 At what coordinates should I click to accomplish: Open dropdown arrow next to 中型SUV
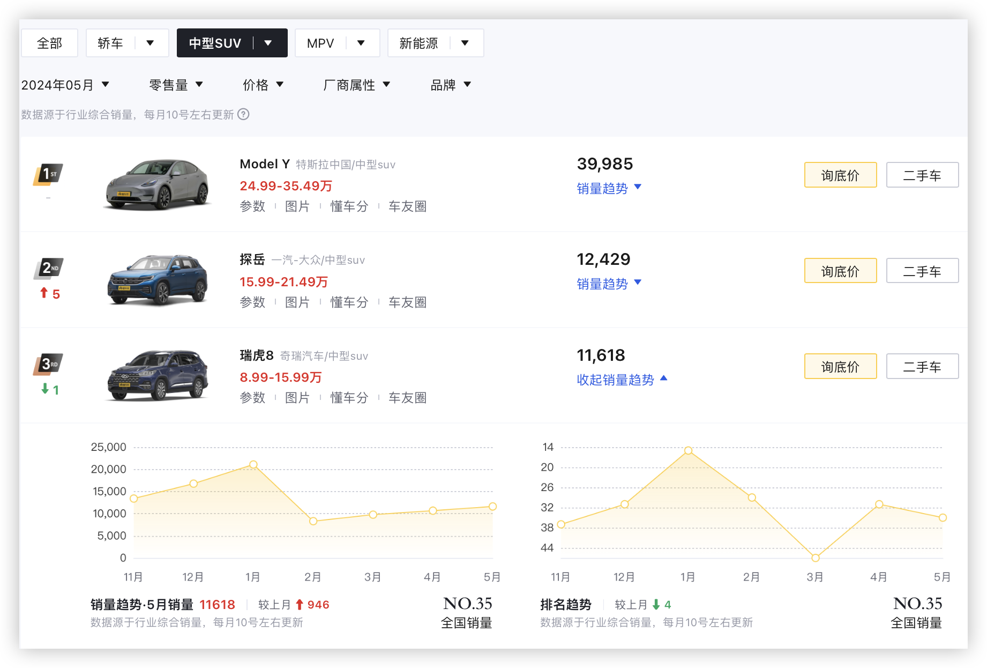point(268,43)
